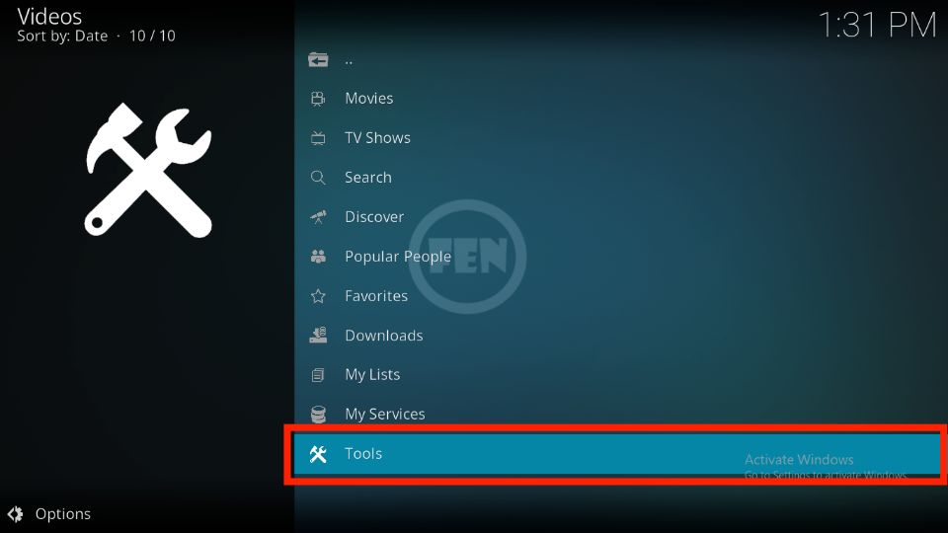This screenshot has height=533, width=948.
Task: Click the large Tools artwork thumbnail
Action: 148,170
